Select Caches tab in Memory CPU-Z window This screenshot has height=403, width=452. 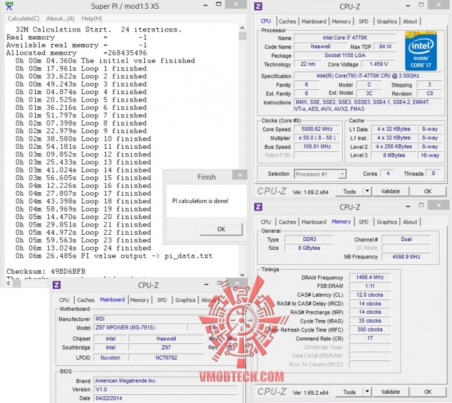tap(287, 222)
